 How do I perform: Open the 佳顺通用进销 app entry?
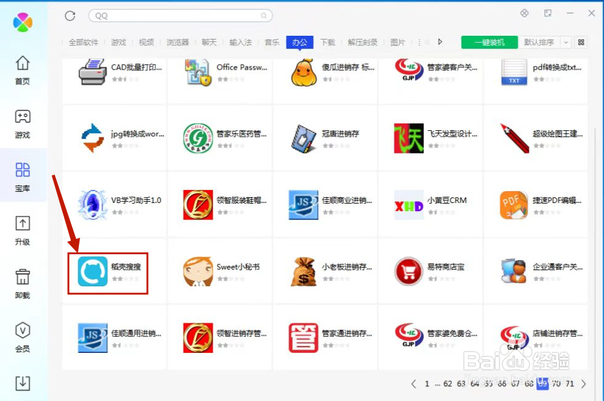[114, 338]
